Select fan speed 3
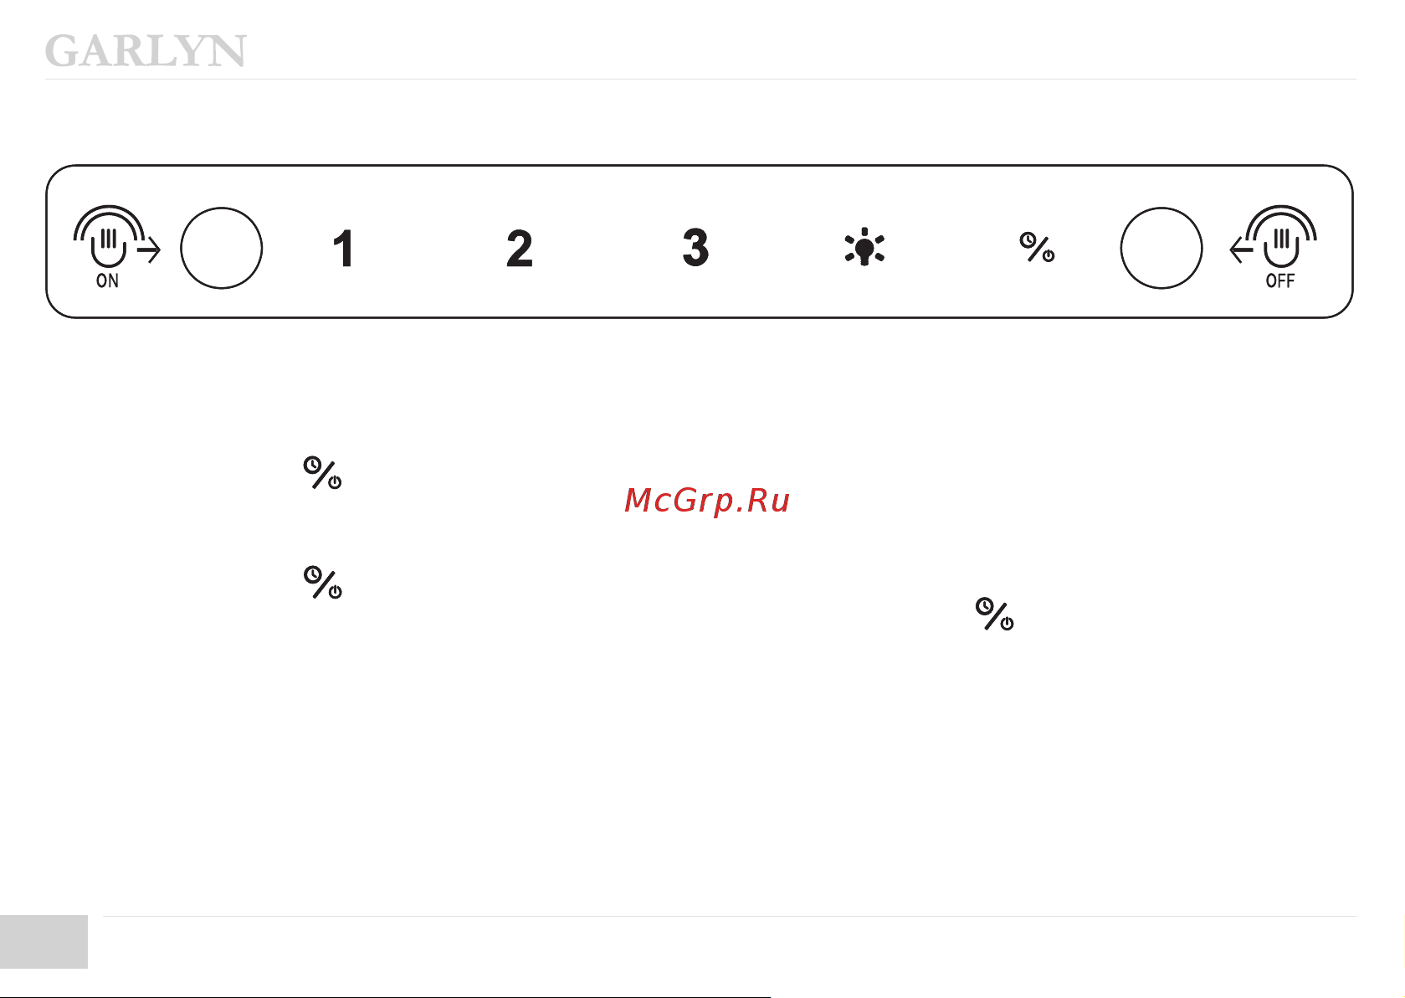 [x=695, y=249]
